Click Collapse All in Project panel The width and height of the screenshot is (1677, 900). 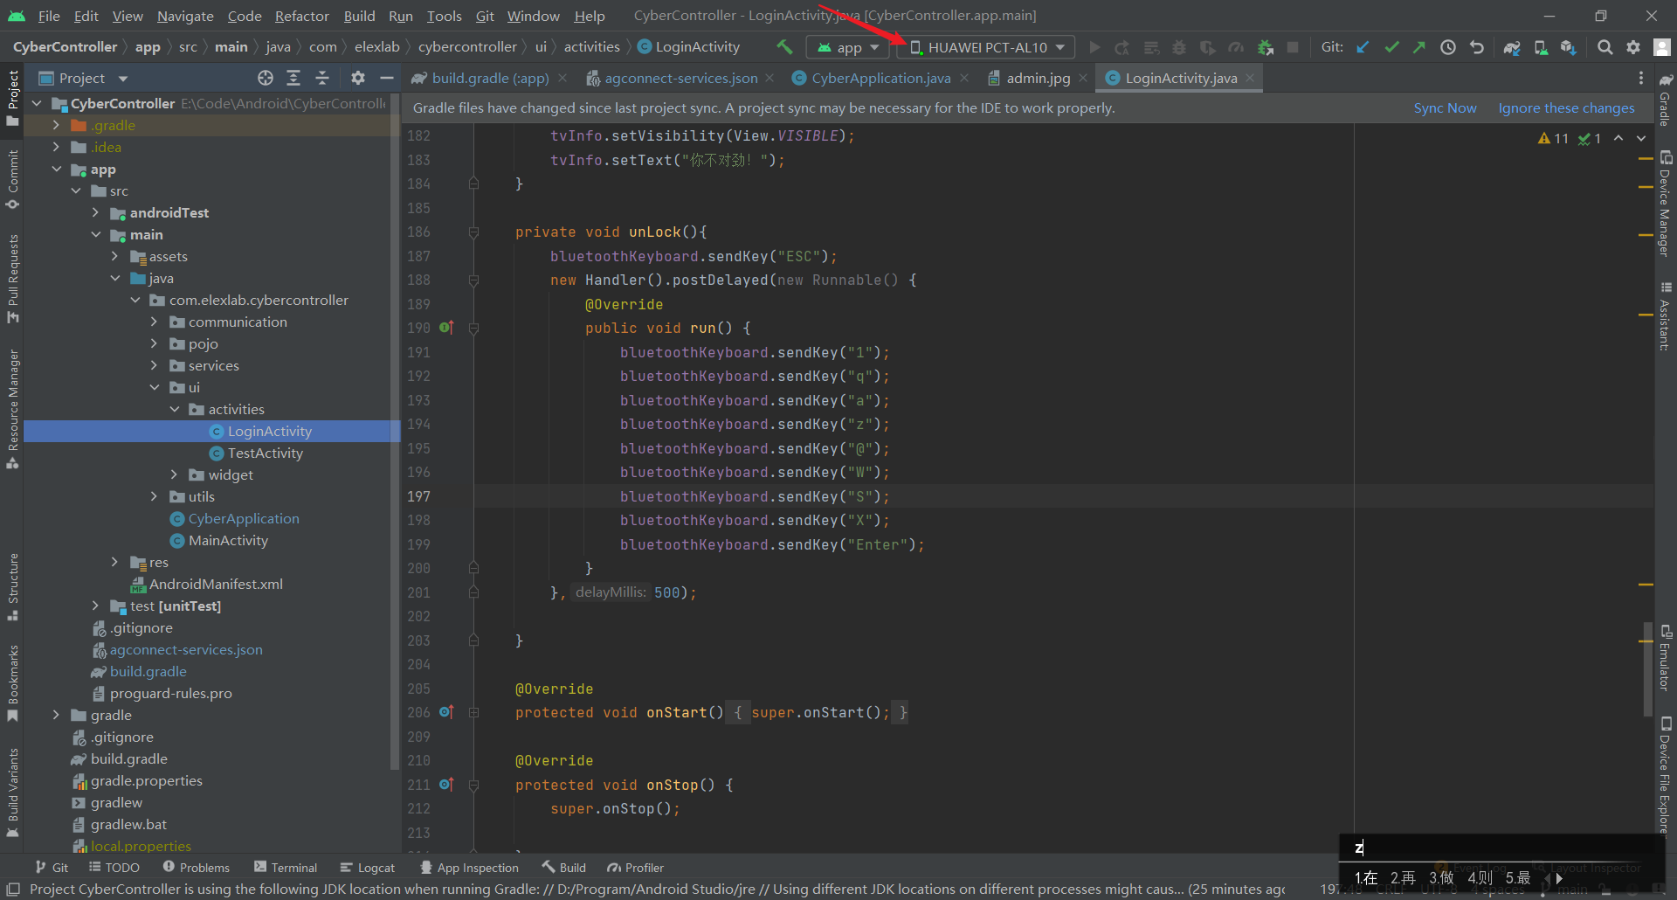[x=322, y=78]
